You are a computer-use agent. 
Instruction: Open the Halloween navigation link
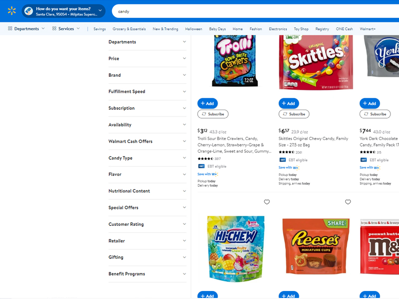(x=194, y=29)
